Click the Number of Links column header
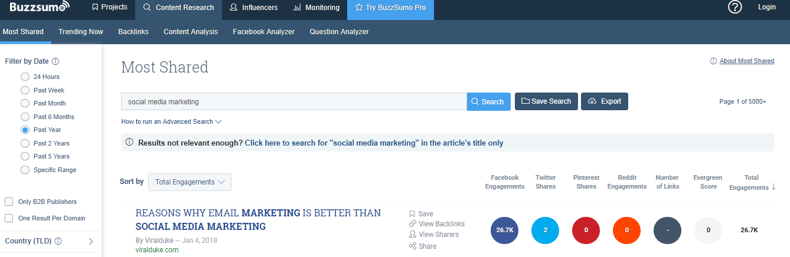This screenshot has width=790, height=257. pos(667,182)
